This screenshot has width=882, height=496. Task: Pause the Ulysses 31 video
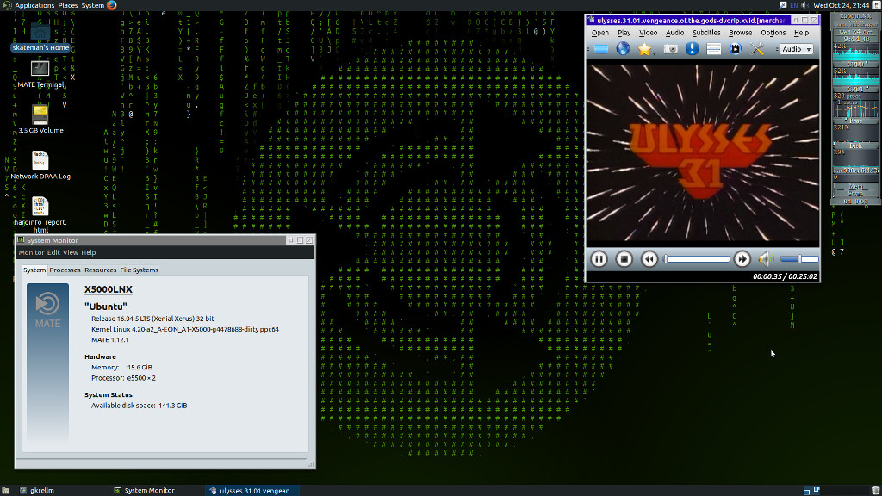click(599, 259)
